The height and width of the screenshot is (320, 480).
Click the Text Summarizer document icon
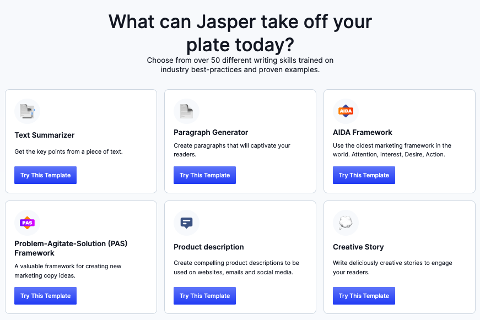pos(27,111)
